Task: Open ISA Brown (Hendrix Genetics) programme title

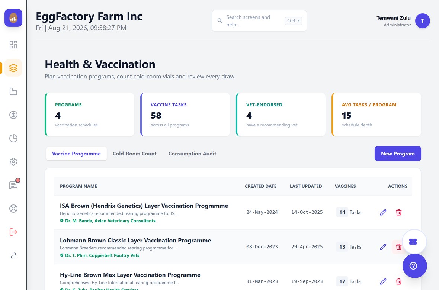Action: [144, 206]
